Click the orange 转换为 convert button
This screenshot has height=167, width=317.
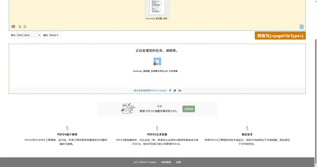click(280, 36)
